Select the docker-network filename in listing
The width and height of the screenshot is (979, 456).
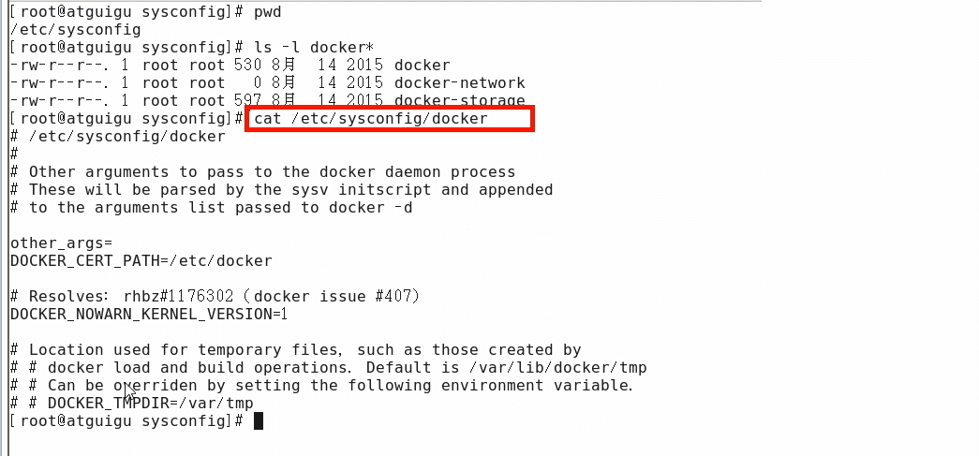tap(459, 83)
